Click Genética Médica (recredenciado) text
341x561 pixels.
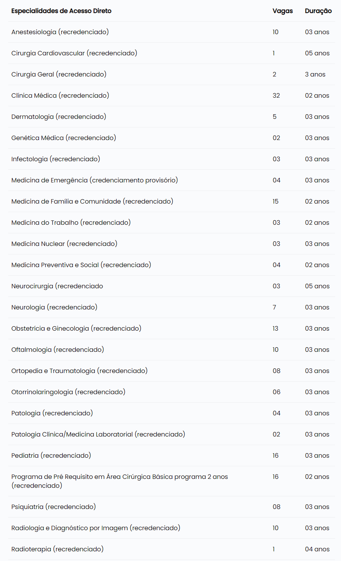coord(64,138)
